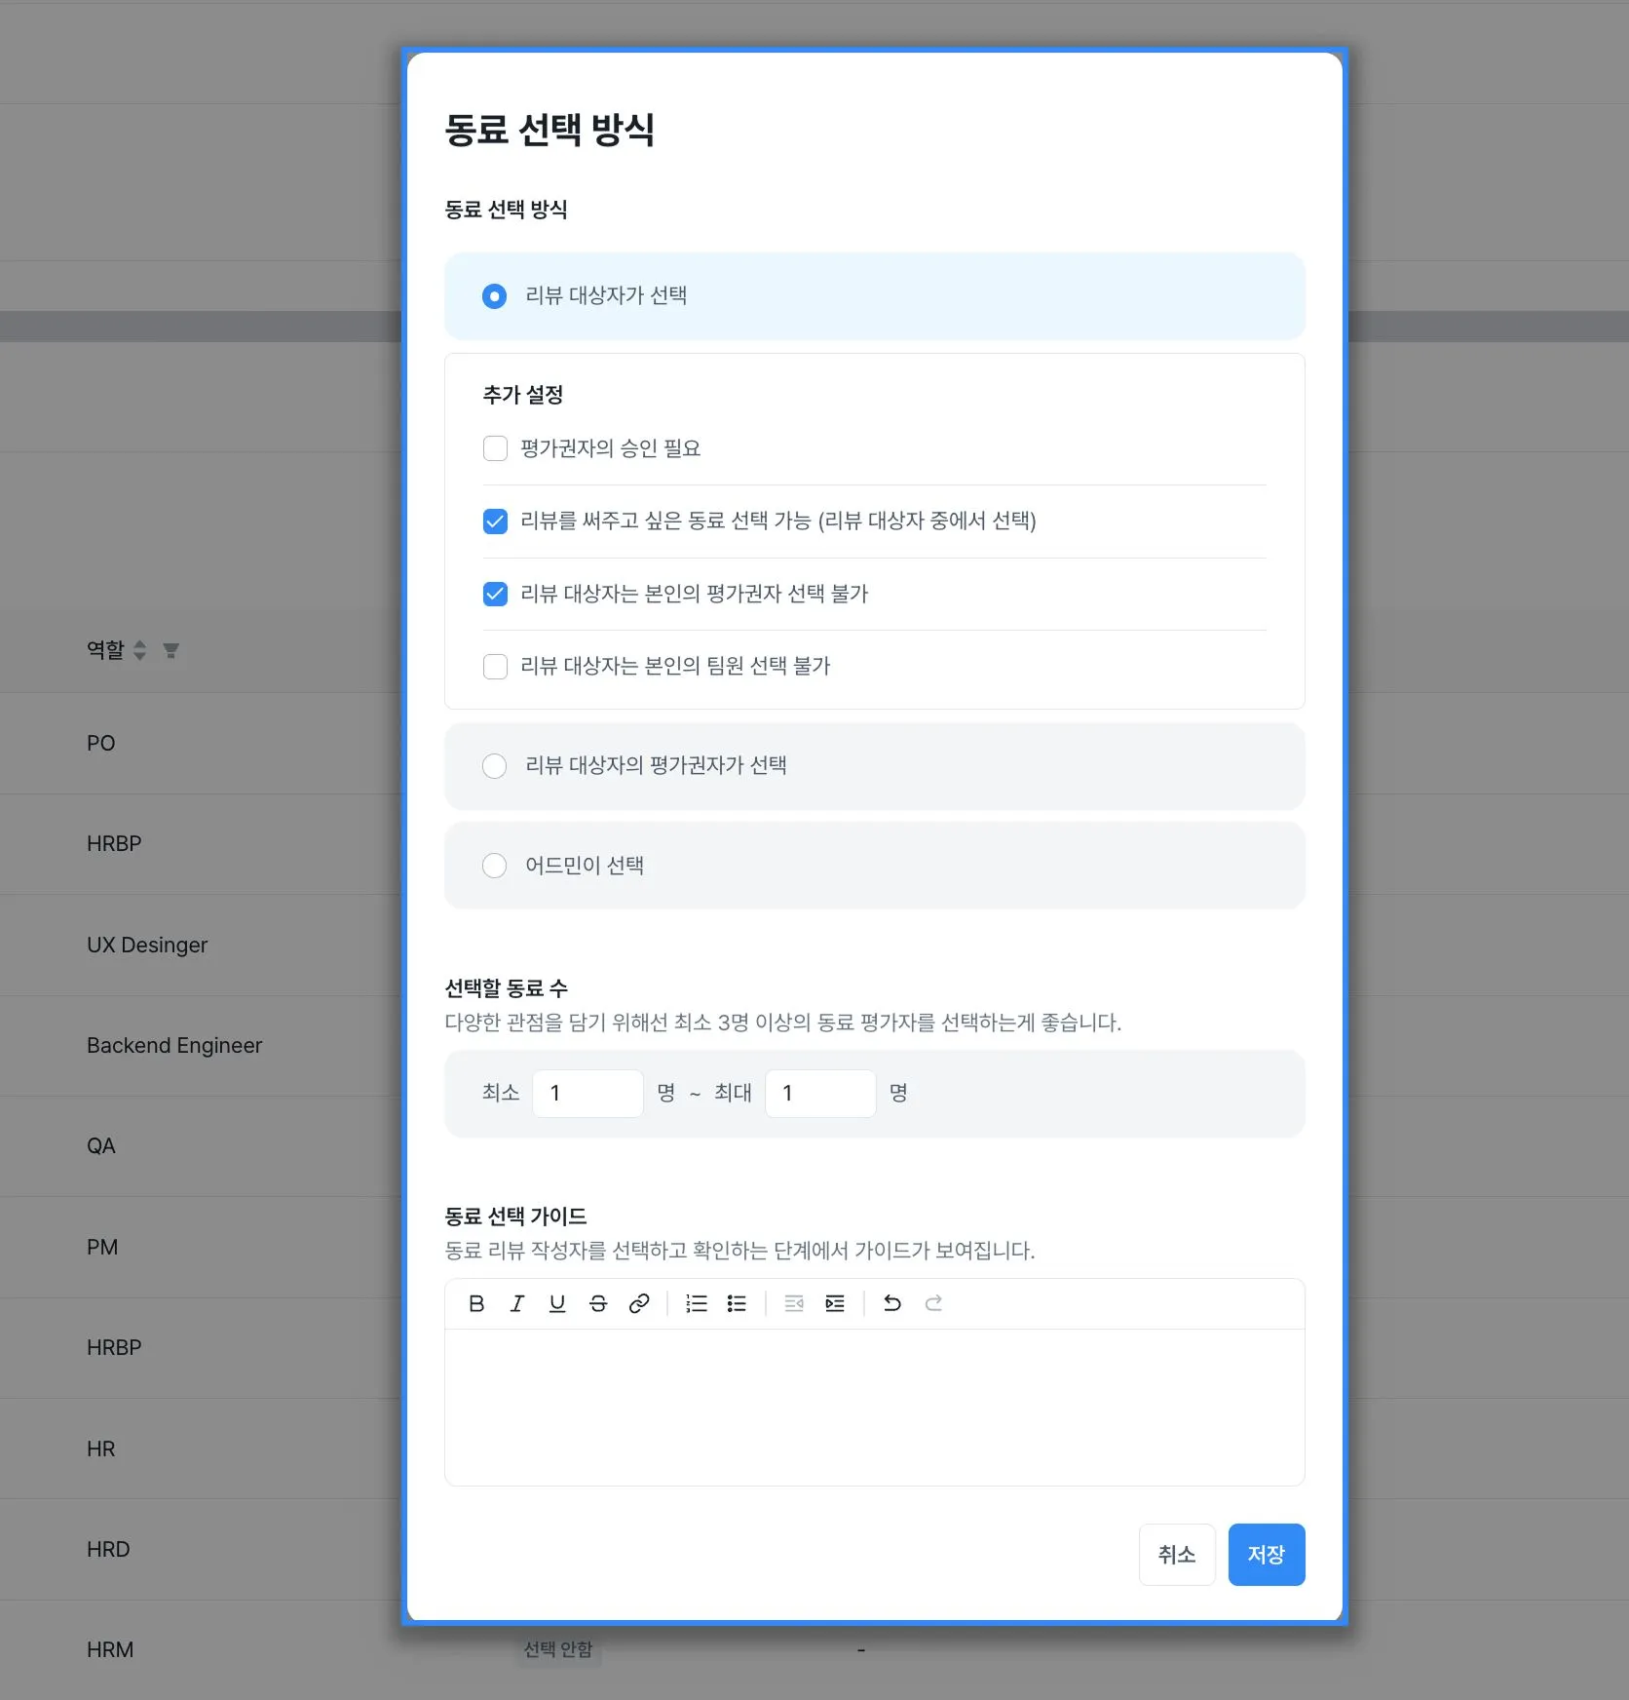
Task: Click HRD row in background table
Action: (x=108, y=1550)
